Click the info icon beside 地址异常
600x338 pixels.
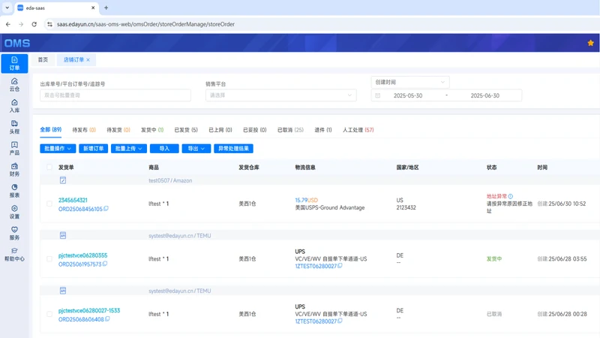(511, 196)
